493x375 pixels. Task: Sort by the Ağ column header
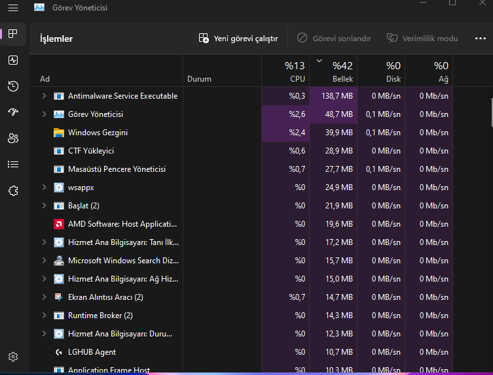pyautogui.click(x=429, y=71)
